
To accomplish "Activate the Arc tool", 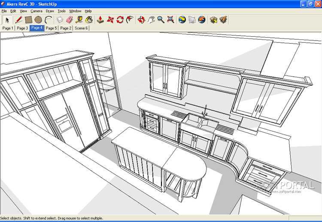I will pyautogui.click(x=49, y=20).
